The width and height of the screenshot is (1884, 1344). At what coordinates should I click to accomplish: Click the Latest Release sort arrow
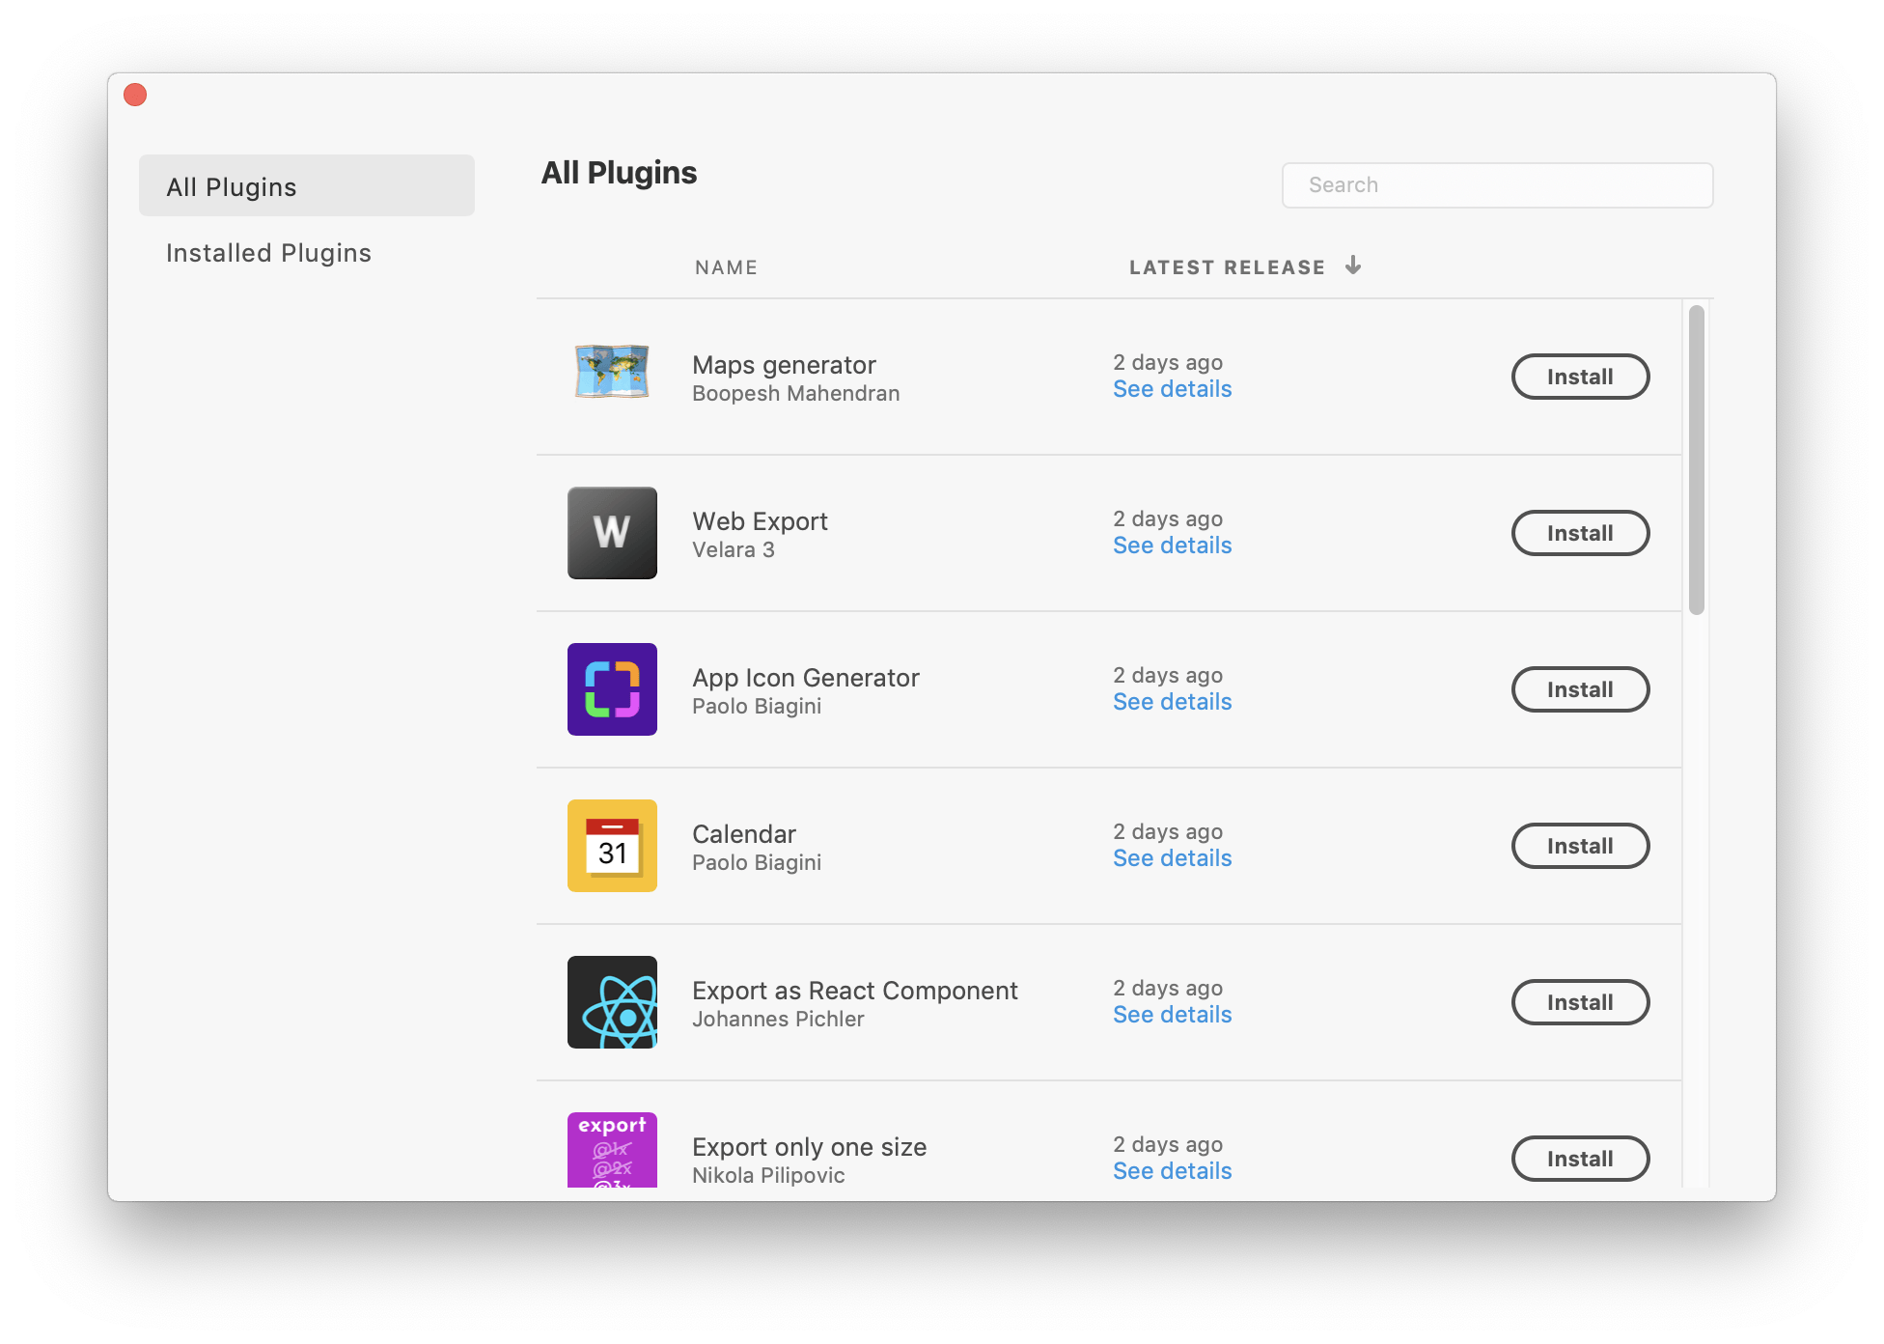[x=1353, y=266]
